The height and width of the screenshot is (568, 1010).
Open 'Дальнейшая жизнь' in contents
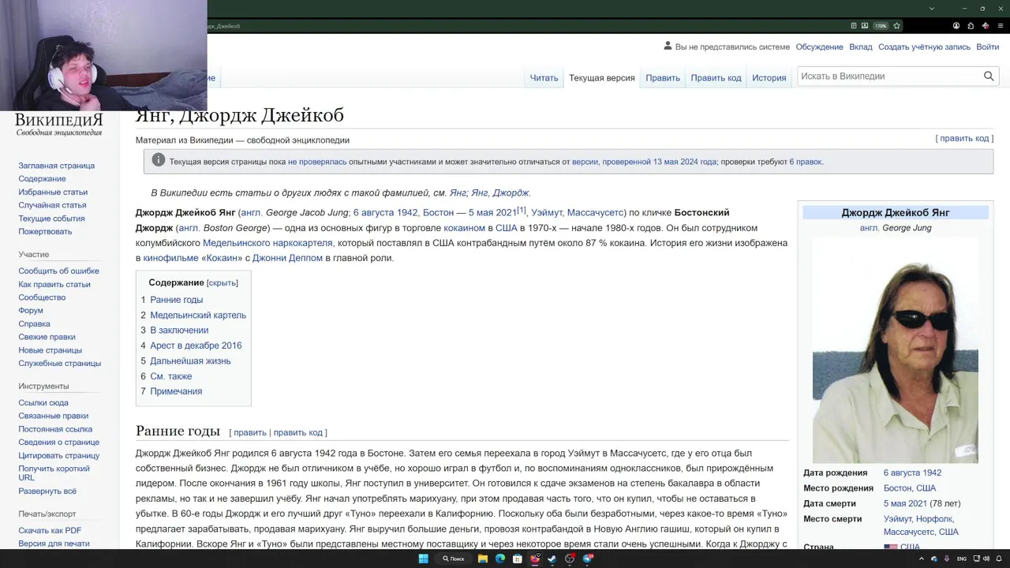tap(190, 361)
